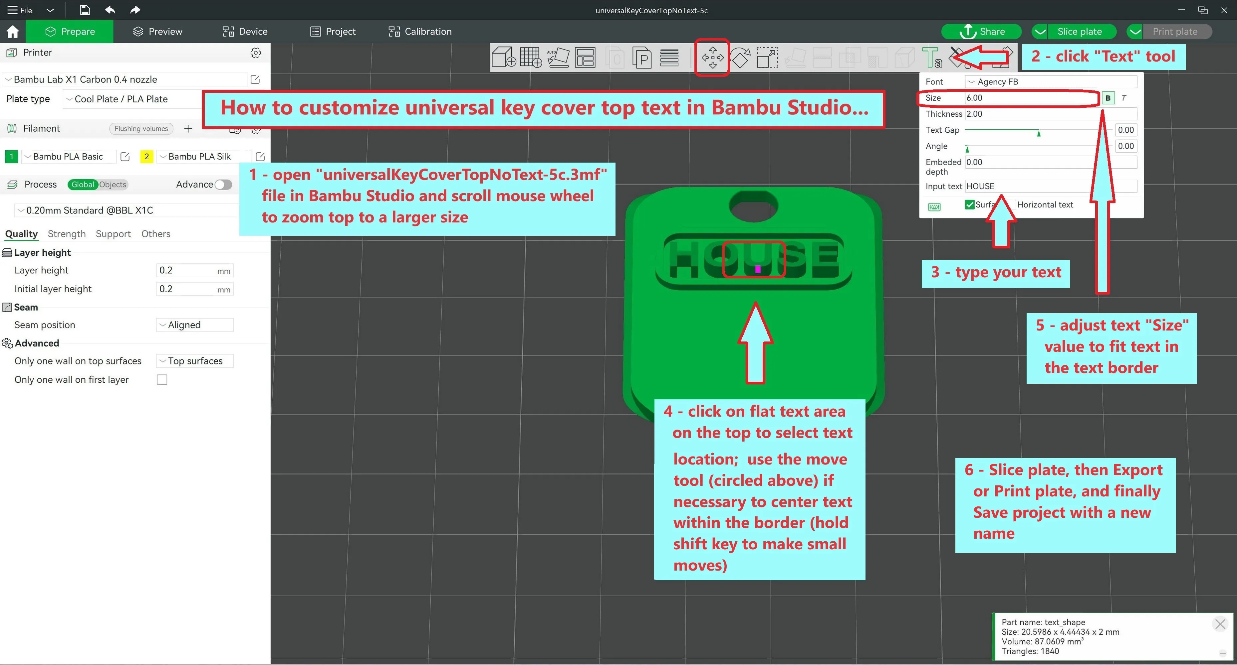Expand the Slice plate dropdown arrow
Viewport: 1237px width, 665px height.
pyautogui.click(x=1040, y=32)
